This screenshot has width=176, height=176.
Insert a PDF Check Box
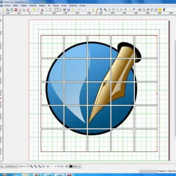tap(148, 10)
